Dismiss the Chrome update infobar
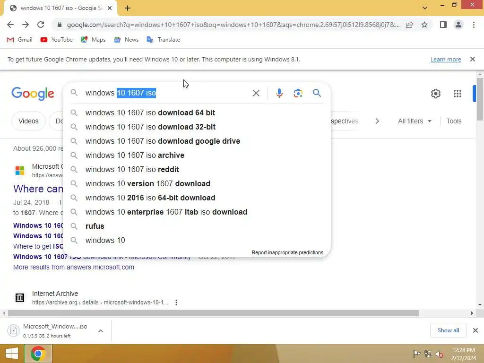 point(472,59)
